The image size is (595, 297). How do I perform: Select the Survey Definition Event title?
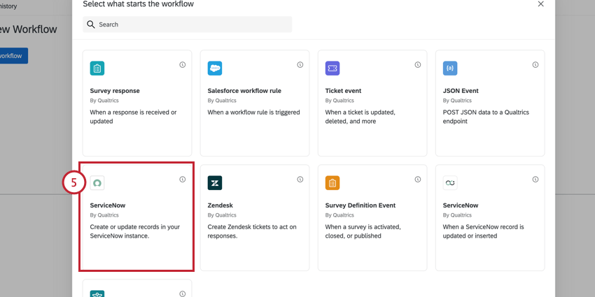point(360,205)
